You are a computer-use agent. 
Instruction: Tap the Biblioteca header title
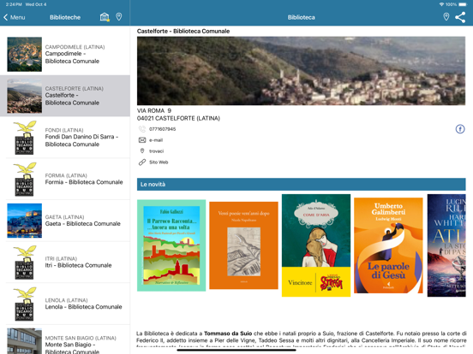[301, 17]
